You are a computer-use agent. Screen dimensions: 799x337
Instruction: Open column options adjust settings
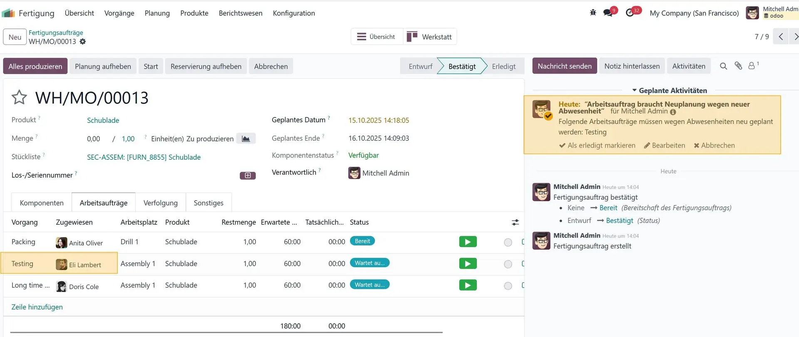515,223
